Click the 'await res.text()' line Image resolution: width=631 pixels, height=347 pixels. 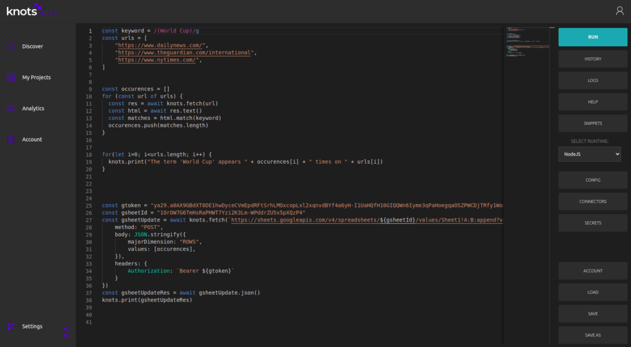tap(155, 111)
